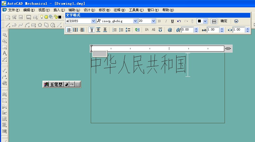255x142 pixels.
Task: Select the Line drawing tool
Action: point(8,25)
